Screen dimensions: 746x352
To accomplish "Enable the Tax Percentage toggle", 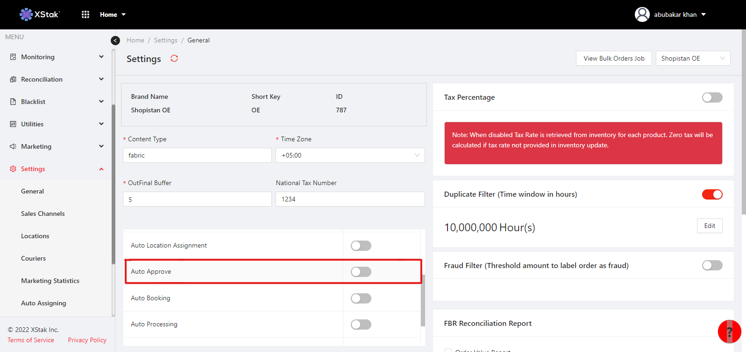I will 712,97.
